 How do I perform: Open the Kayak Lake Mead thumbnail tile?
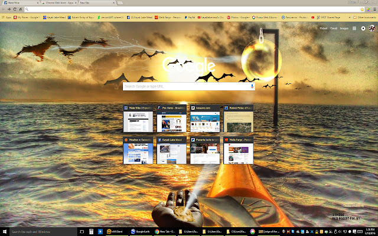click(x=172, y=150)
